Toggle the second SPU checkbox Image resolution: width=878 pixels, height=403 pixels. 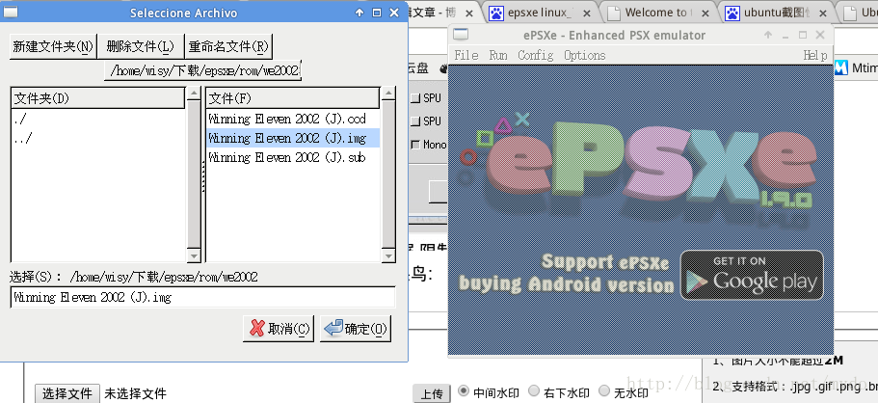pos(415,121)
